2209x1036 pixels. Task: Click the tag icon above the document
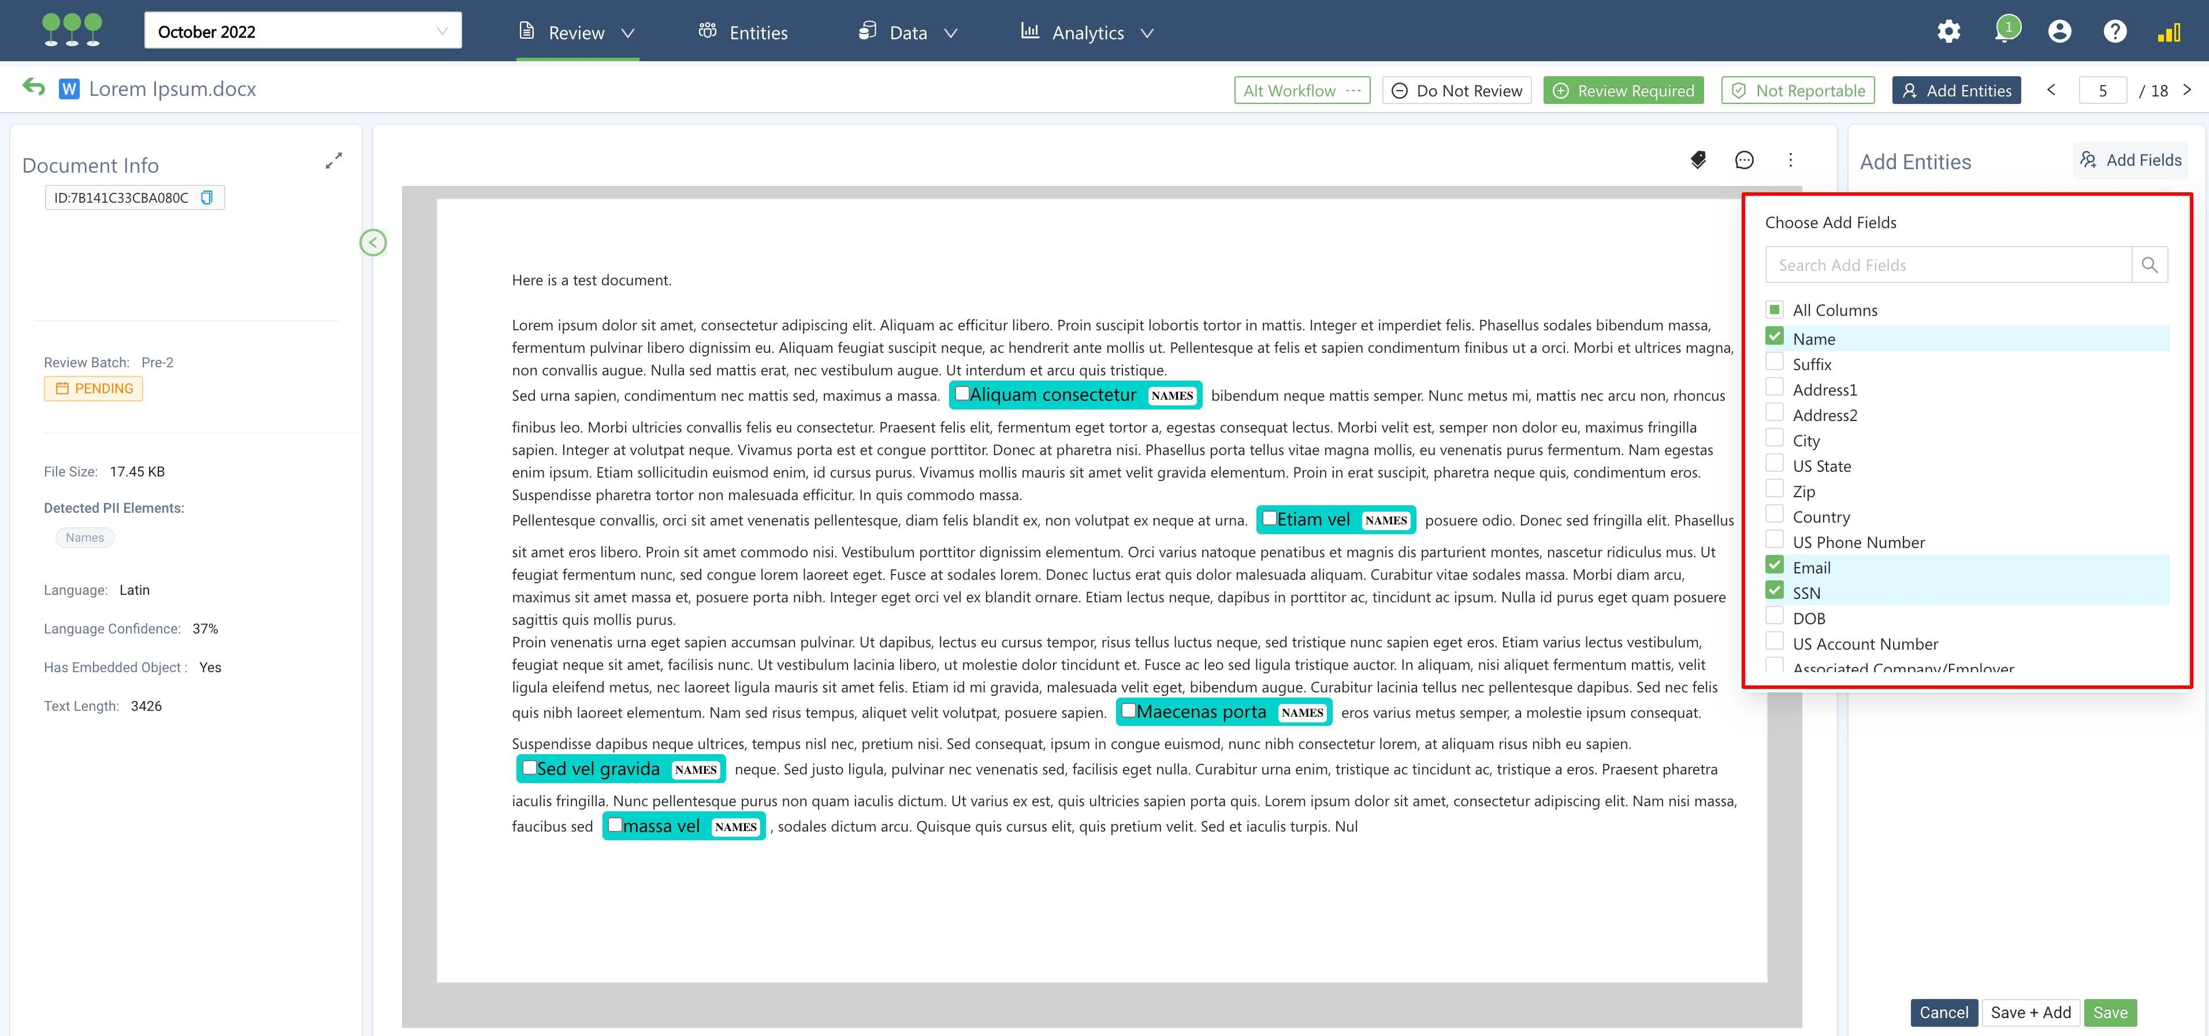click(x=1698, y=160)
